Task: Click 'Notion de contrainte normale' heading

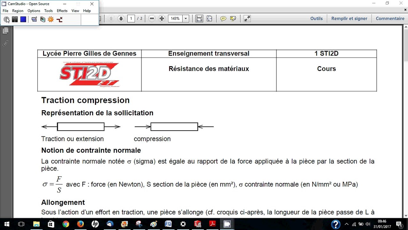Action: pos(91,150)
